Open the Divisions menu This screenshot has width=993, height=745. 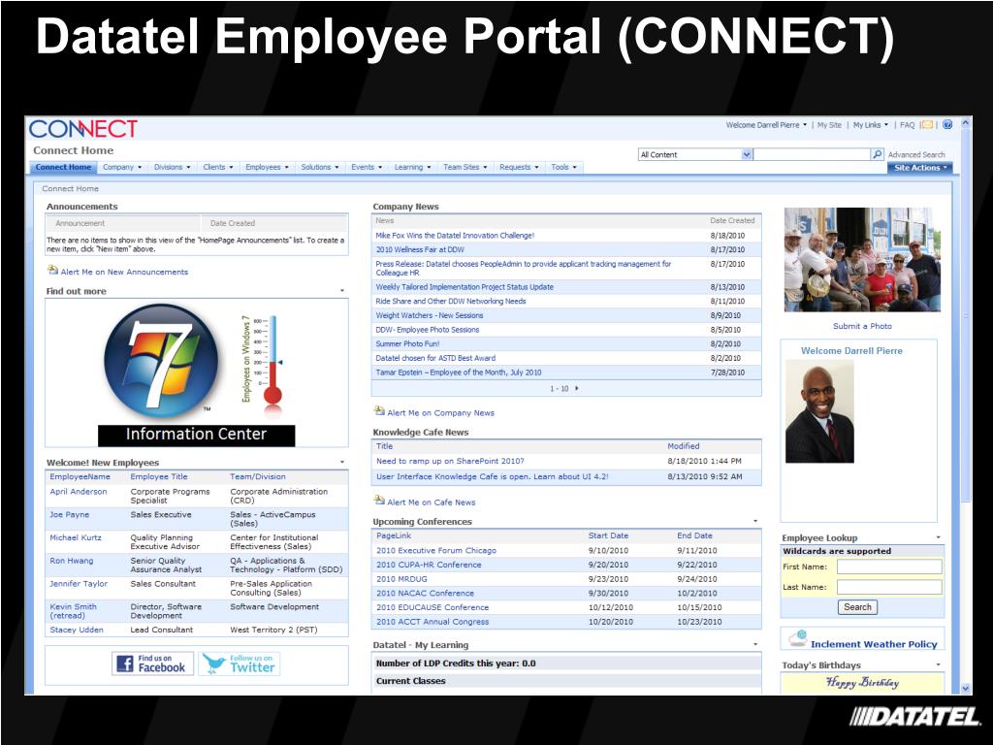[173, 167]
